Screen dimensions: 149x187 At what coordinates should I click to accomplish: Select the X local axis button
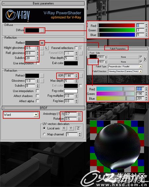click(64, 128)
